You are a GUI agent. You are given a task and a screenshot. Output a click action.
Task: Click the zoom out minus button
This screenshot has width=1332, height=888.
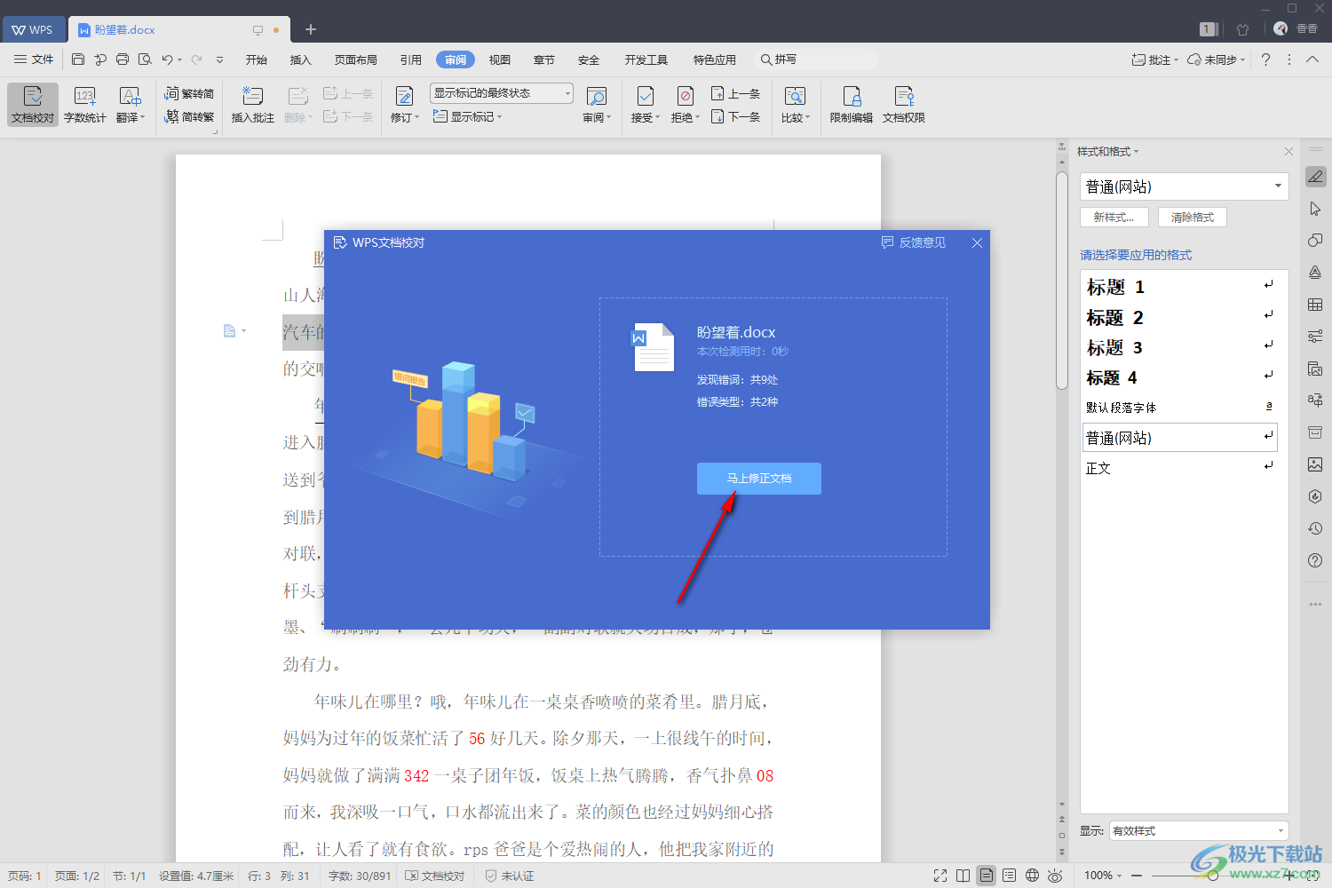[1137, 876]
